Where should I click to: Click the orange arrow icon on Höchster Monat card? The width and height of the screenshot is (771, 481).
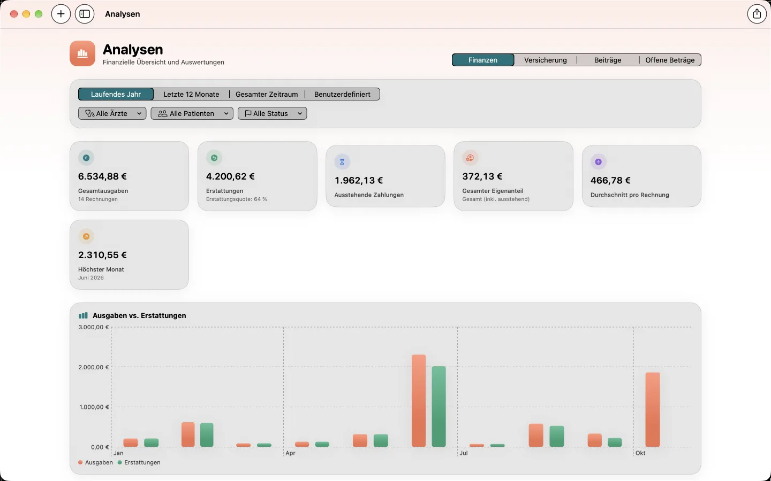(x=86, y=236)
